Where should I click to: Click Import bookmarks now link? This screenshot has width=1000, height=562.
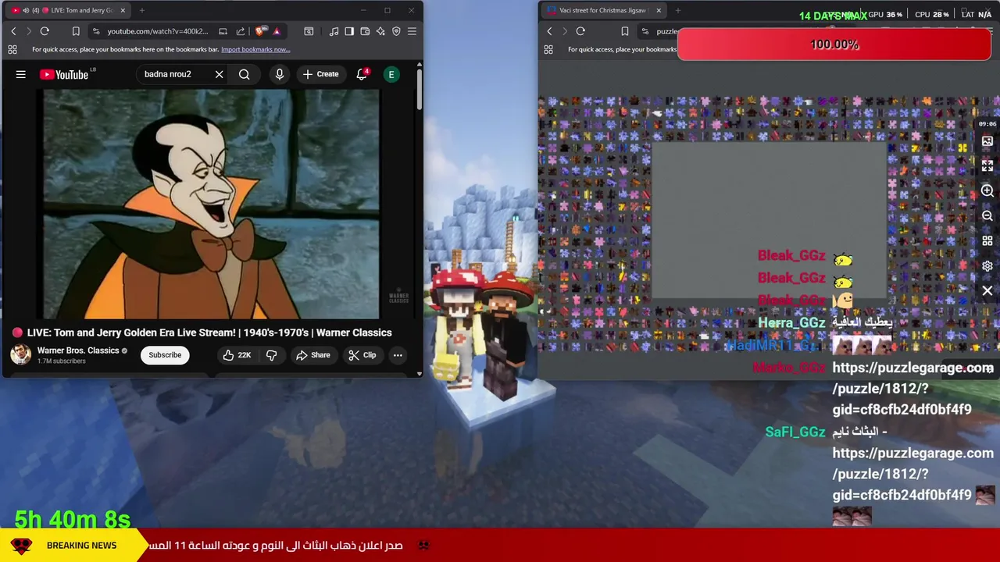pos(255,49)
